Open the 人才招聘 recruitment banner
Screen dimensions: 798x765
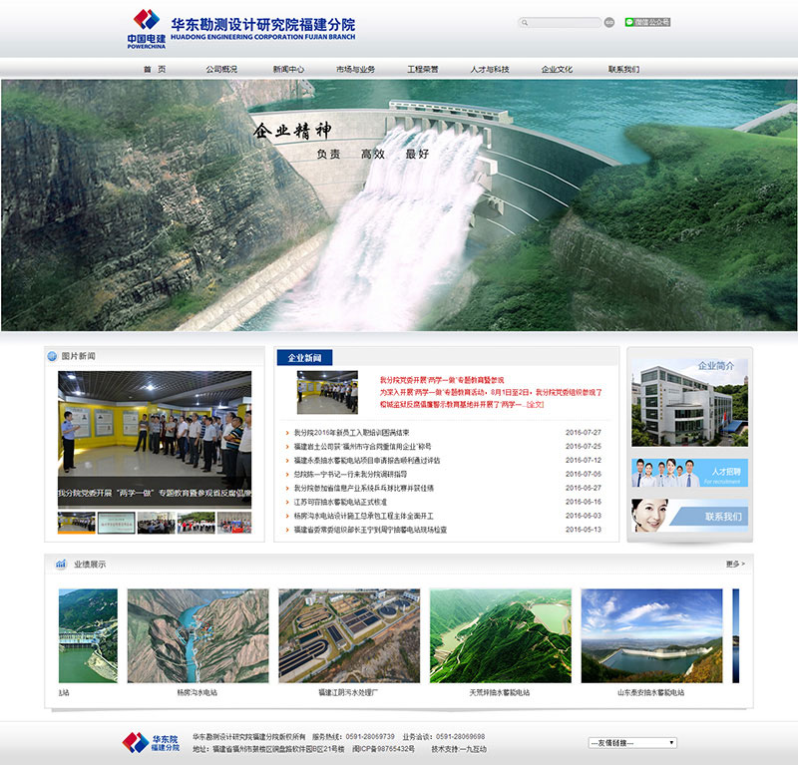[689, 473]
